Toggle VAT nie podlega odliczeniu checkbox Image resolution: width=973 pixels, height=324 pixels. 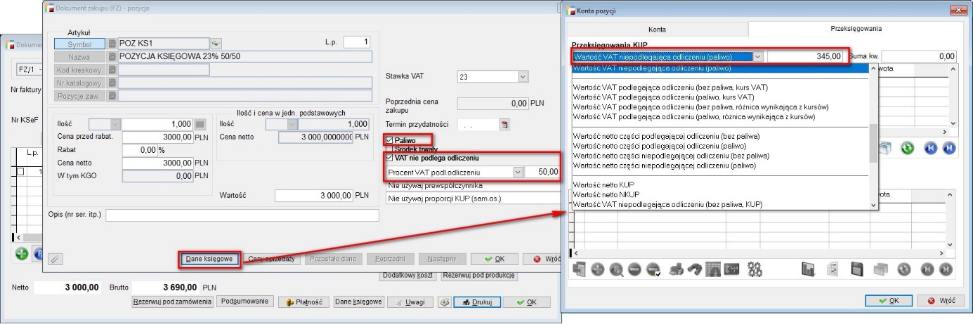pyautogui.click(x=390, y=158)
